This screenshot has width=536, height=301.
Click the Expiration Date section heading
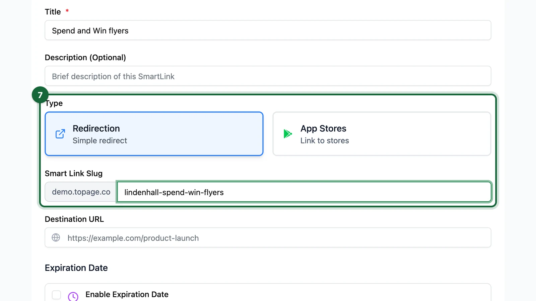(x=76, y=268)
